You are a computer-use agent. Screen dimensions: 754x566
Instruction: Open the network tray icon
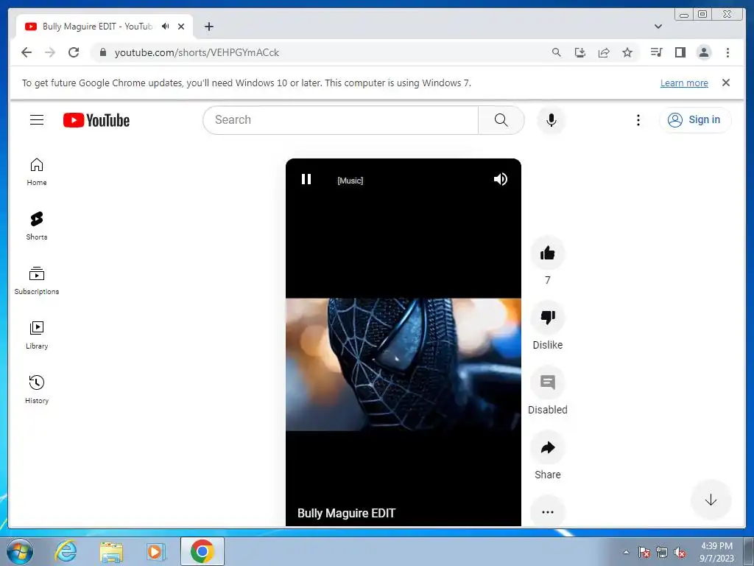tap(662, 553)
